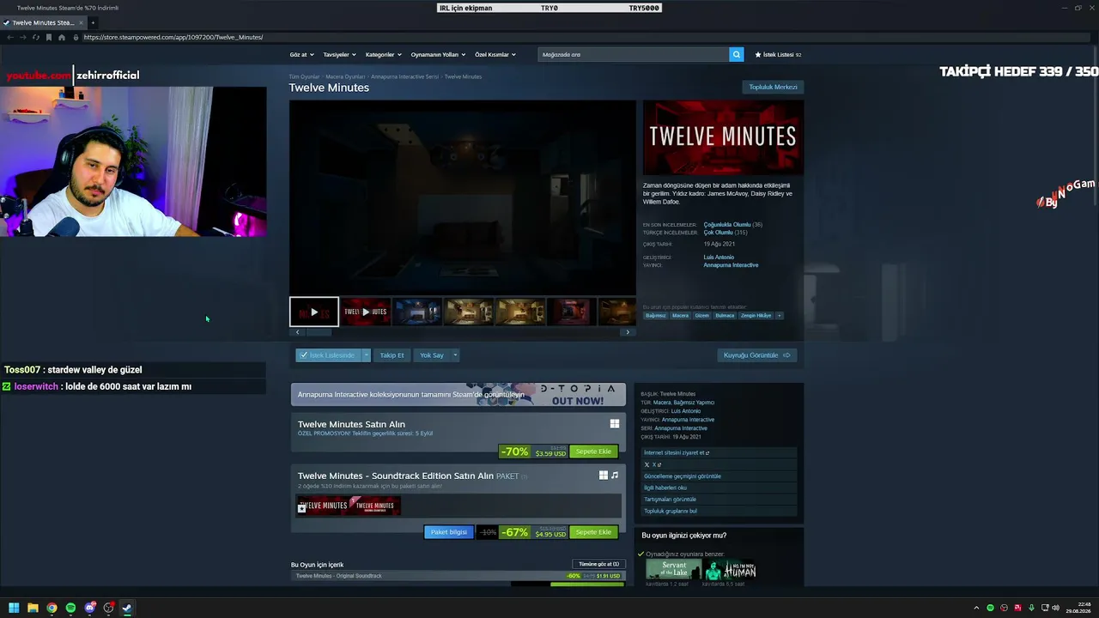Viewport: 1099px width, 618px height.
Task: Click Tümüne göz at (1) button
Action: point(598,564)
